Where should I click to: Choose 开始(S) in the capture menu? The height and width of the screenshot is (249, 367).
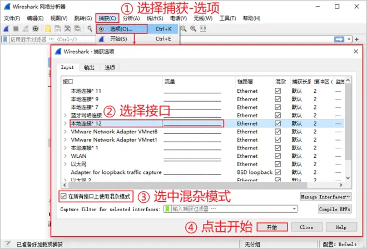[x=138, y=39]
